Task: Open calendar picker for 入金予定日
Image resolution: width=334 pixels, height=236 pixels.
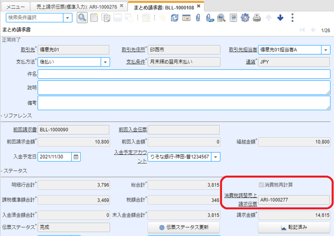Action: pyautogui.click(x=76, y=157)
